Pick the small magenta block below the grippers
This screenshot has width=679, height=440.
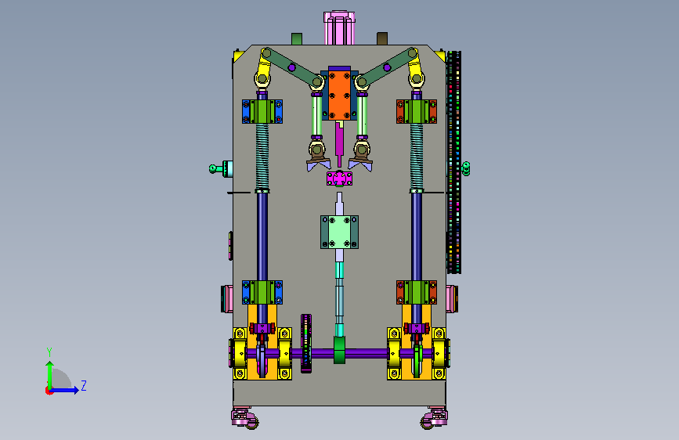point(340,178)
